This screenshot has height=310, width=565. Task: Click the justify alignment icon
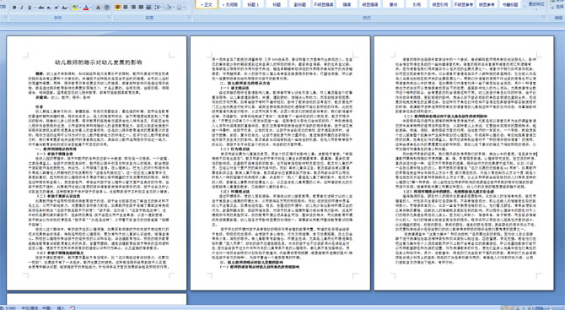click(x=141, y=8)
